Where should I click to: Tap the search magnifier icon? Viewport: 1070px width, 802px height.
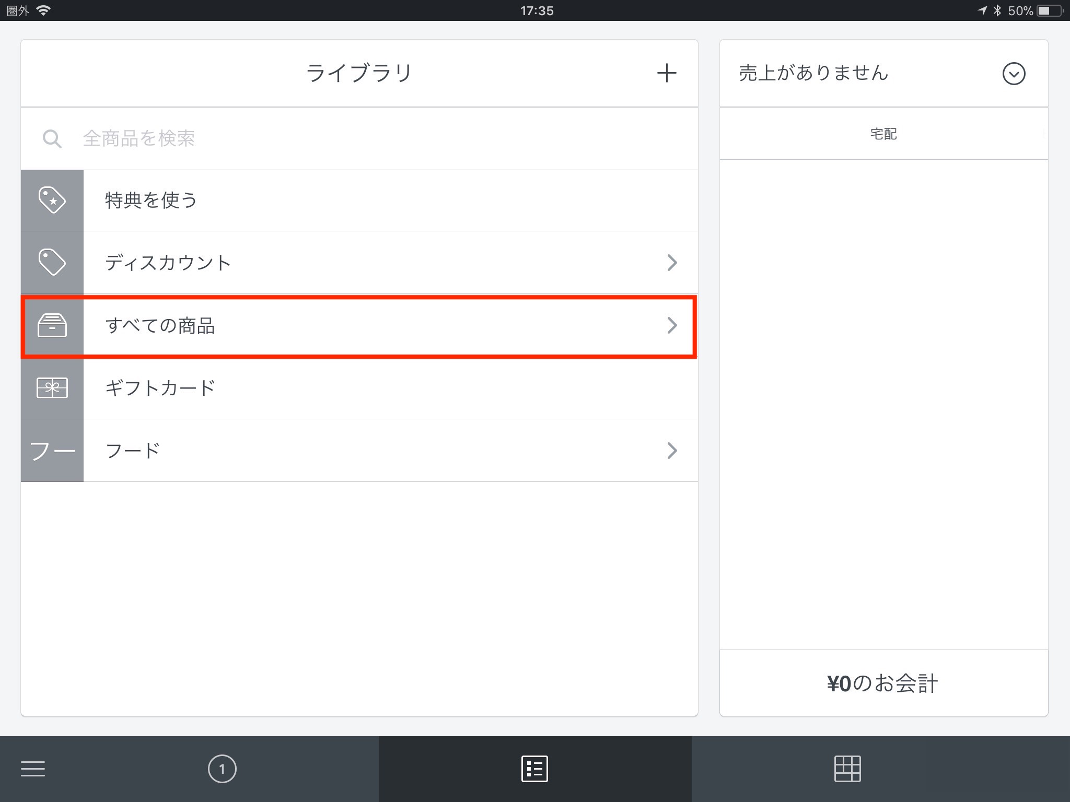(x=52, y=139)
